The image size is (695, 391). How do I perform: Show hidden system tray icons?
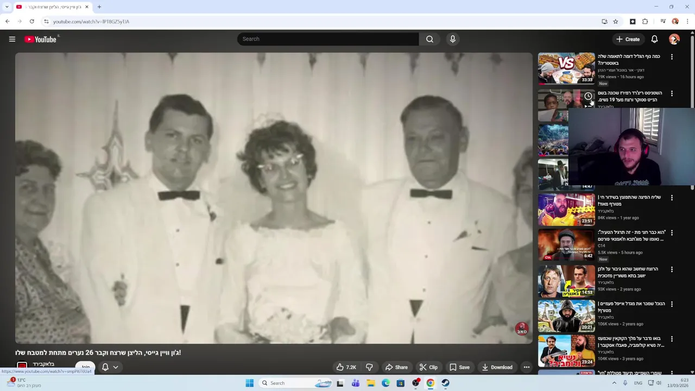(x=614, y=383)
